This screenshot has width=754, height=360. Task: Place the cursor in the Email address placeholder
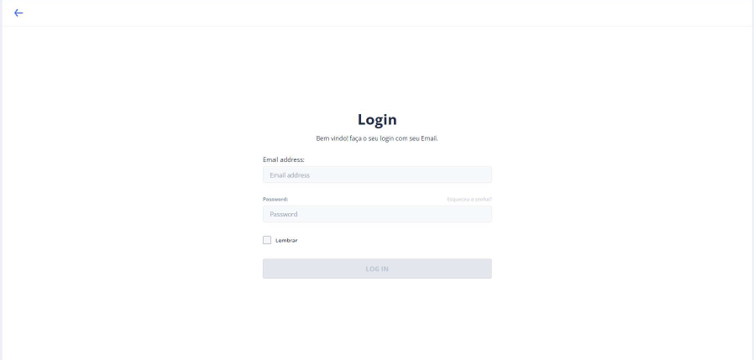pos(290,175)
